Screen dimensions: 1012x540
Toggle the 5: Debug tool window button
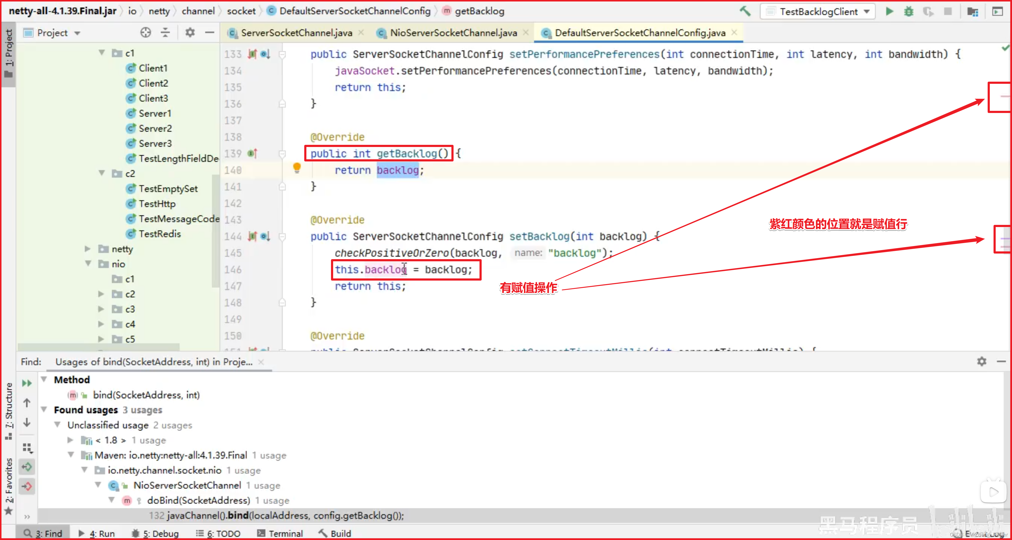155,533
